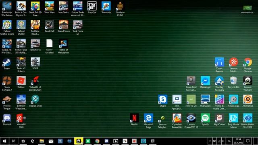
Task: Select Movie Maker 10 - FREE icon
Action: click(x=248, y=121)
